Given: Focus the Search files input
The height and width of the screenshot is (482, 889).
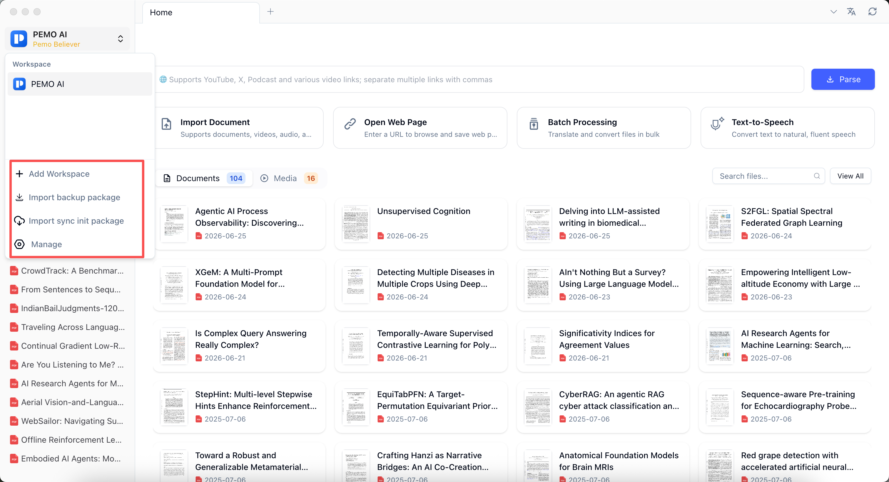Looking at the screenshot, I should (x=768, y=176).
